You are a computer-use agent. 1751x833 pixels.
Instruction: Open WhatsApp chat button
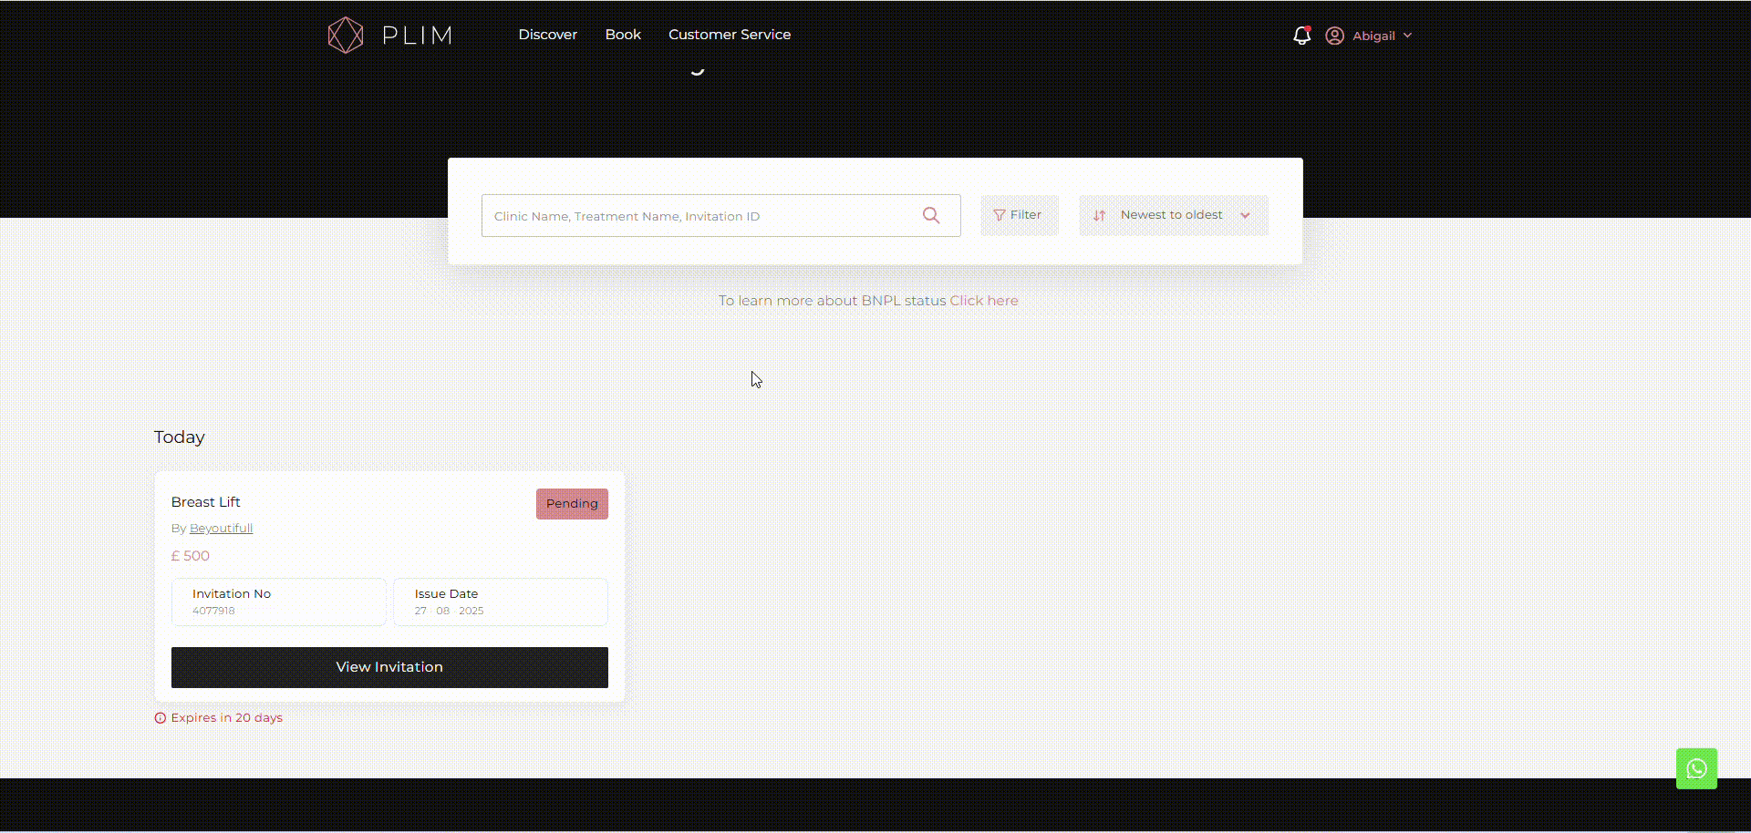(x=1696, y=768)
